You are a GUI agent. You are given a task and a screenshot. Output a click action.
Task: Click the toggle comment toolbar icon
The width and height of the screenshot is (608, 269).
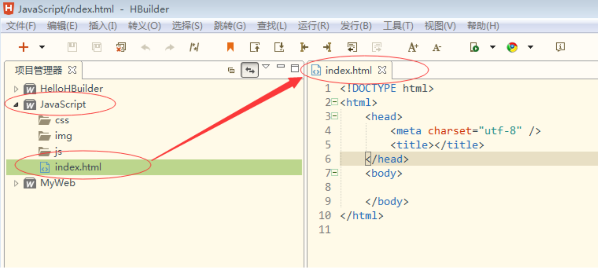[x=194, y=47]
